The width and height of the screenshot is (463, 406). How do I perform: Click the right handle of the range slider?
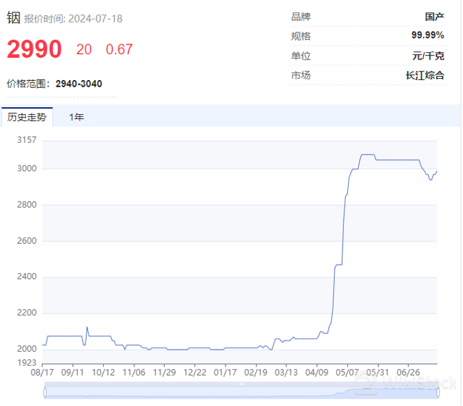tap(437, 392)
